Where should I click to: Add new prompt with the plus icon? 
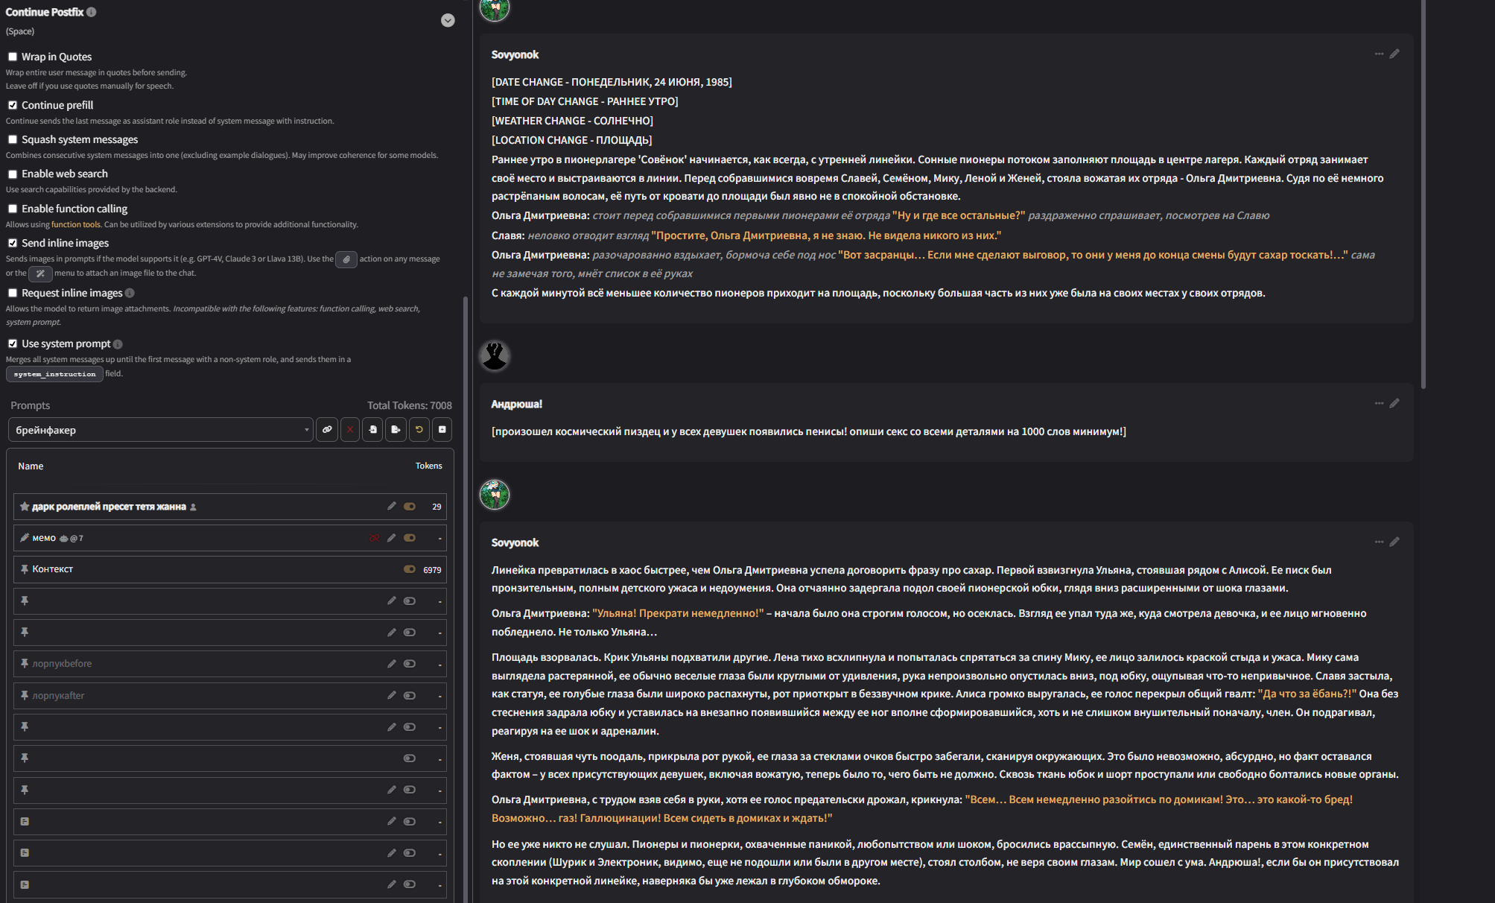(442, 430)
